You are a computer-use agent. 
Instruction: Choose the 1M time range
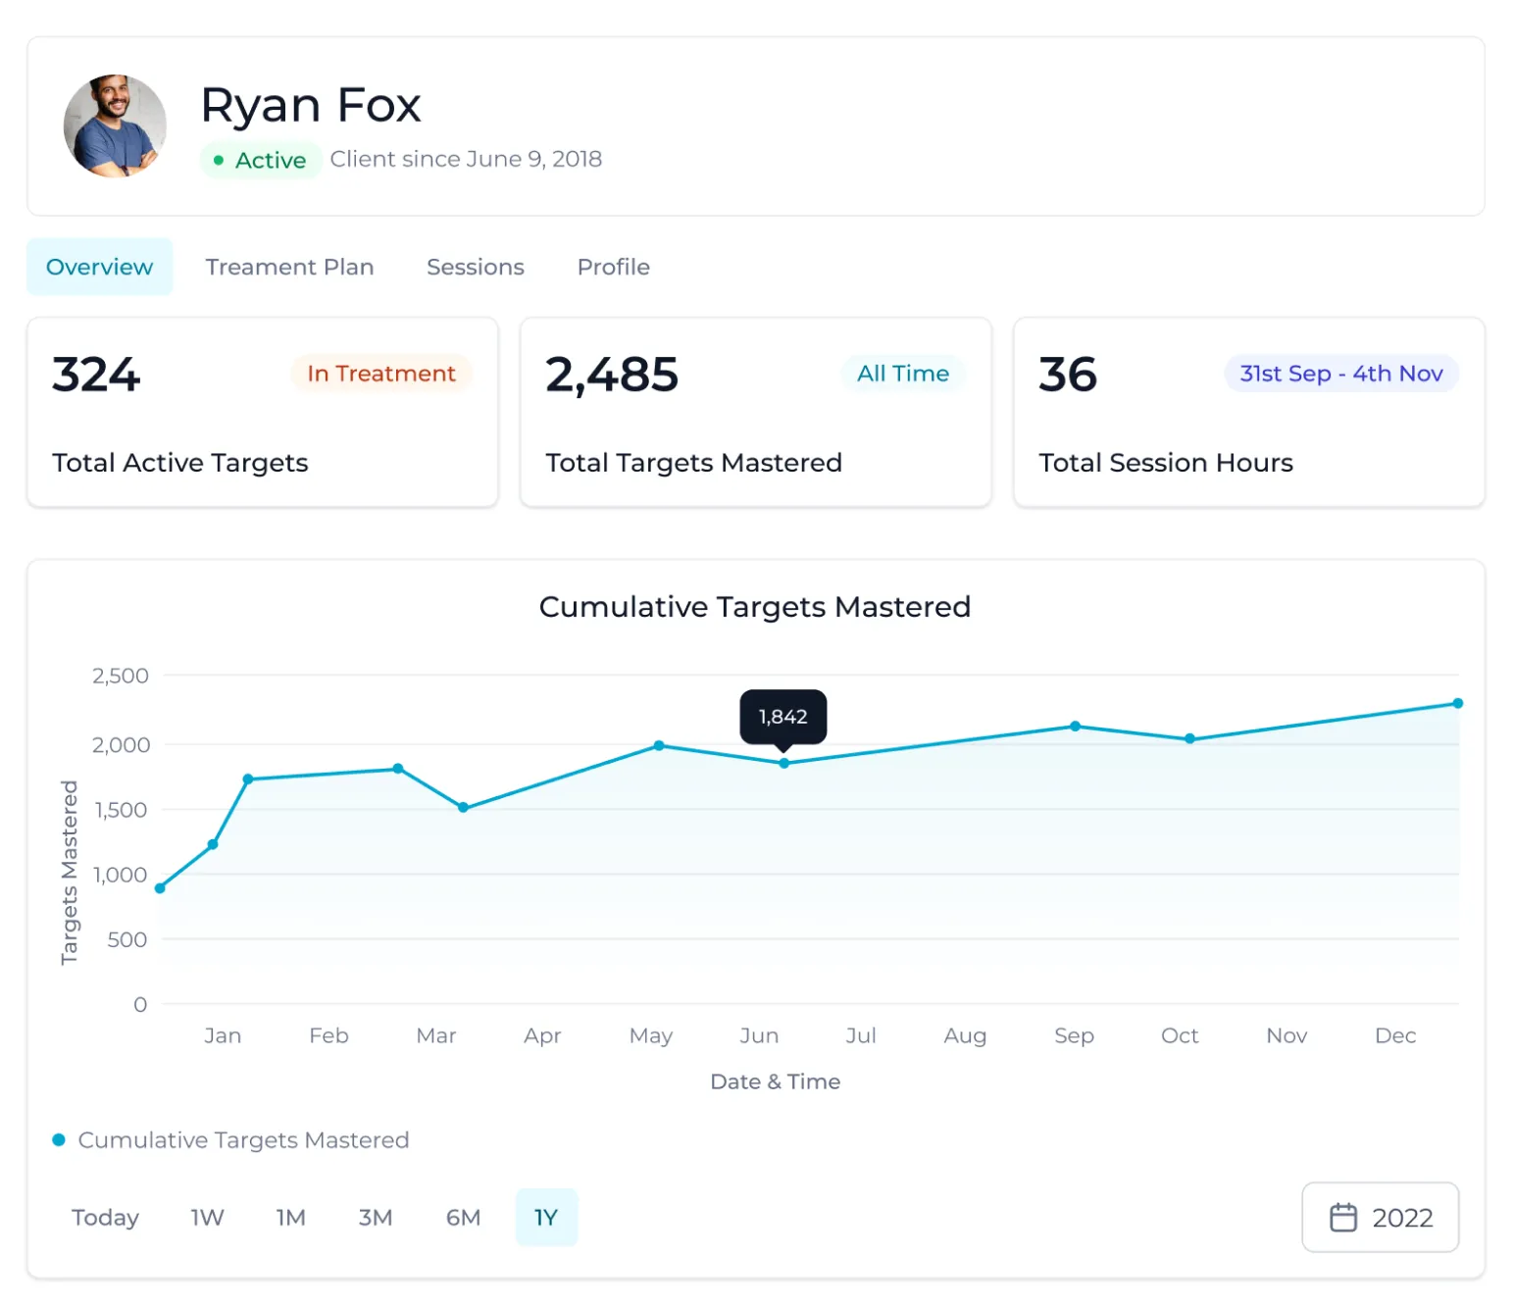(290, 1217)
